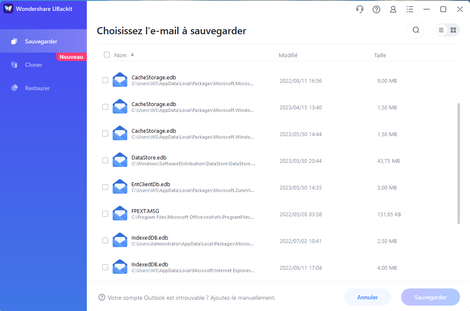Click the Restaurer sidebar icon
The height and width of the screenshot is (311, 470).
point(14,88)
